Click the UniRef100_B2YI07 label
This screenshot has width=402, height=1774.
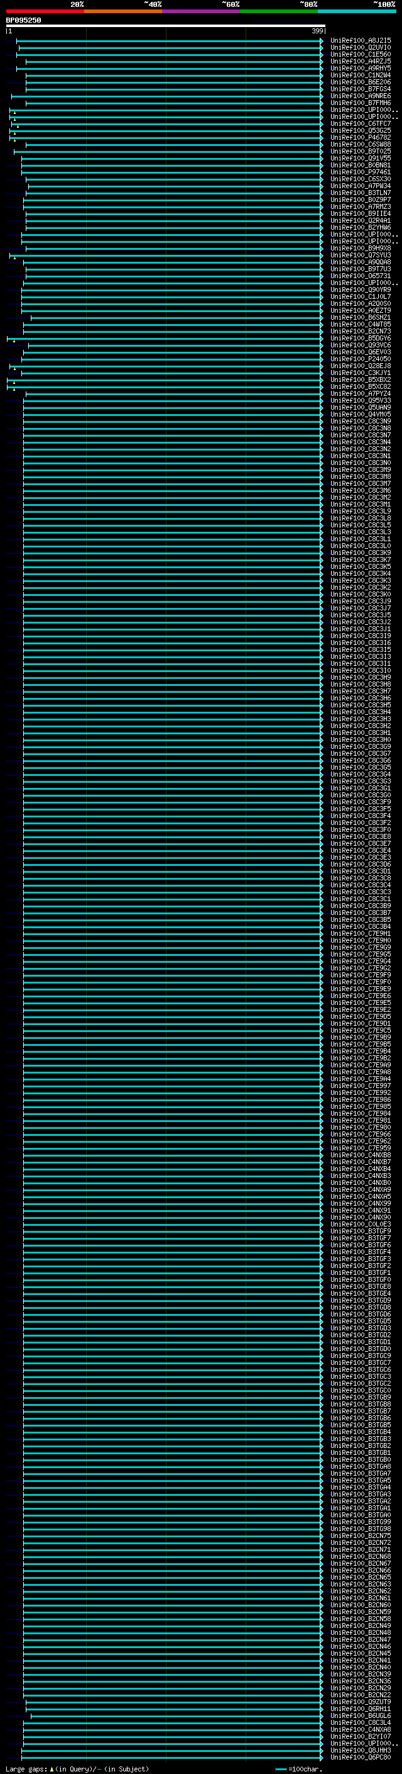[x=361, y=1737]
